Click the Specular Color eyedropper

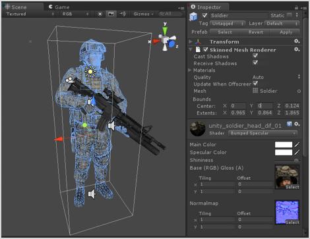[297, 152]
